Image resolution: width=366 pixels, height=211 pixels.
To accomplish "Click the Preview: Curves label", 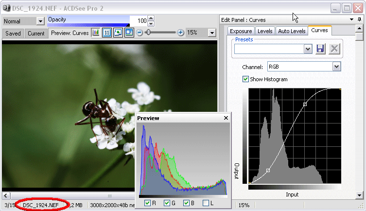I will coord(70,33).
